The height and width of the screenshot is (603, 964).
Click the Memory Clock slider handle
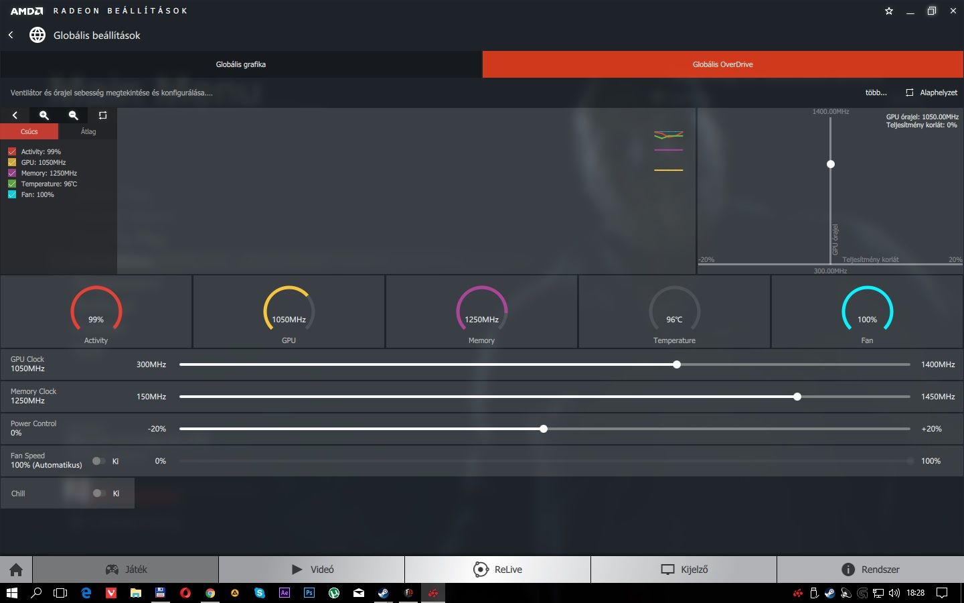click(797, 397)
